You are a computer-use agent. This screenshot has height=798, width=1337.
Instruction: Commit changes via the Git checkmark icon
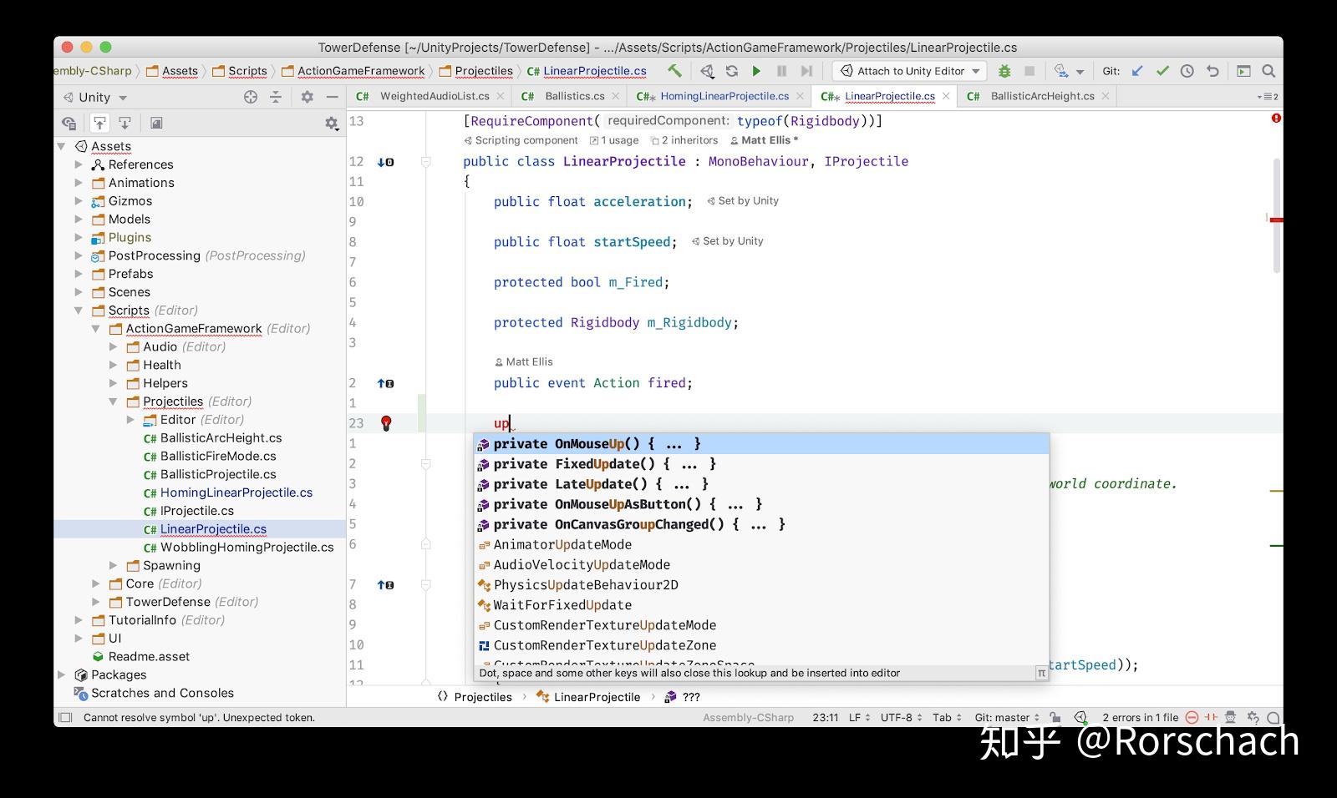tap(1163, 72)
